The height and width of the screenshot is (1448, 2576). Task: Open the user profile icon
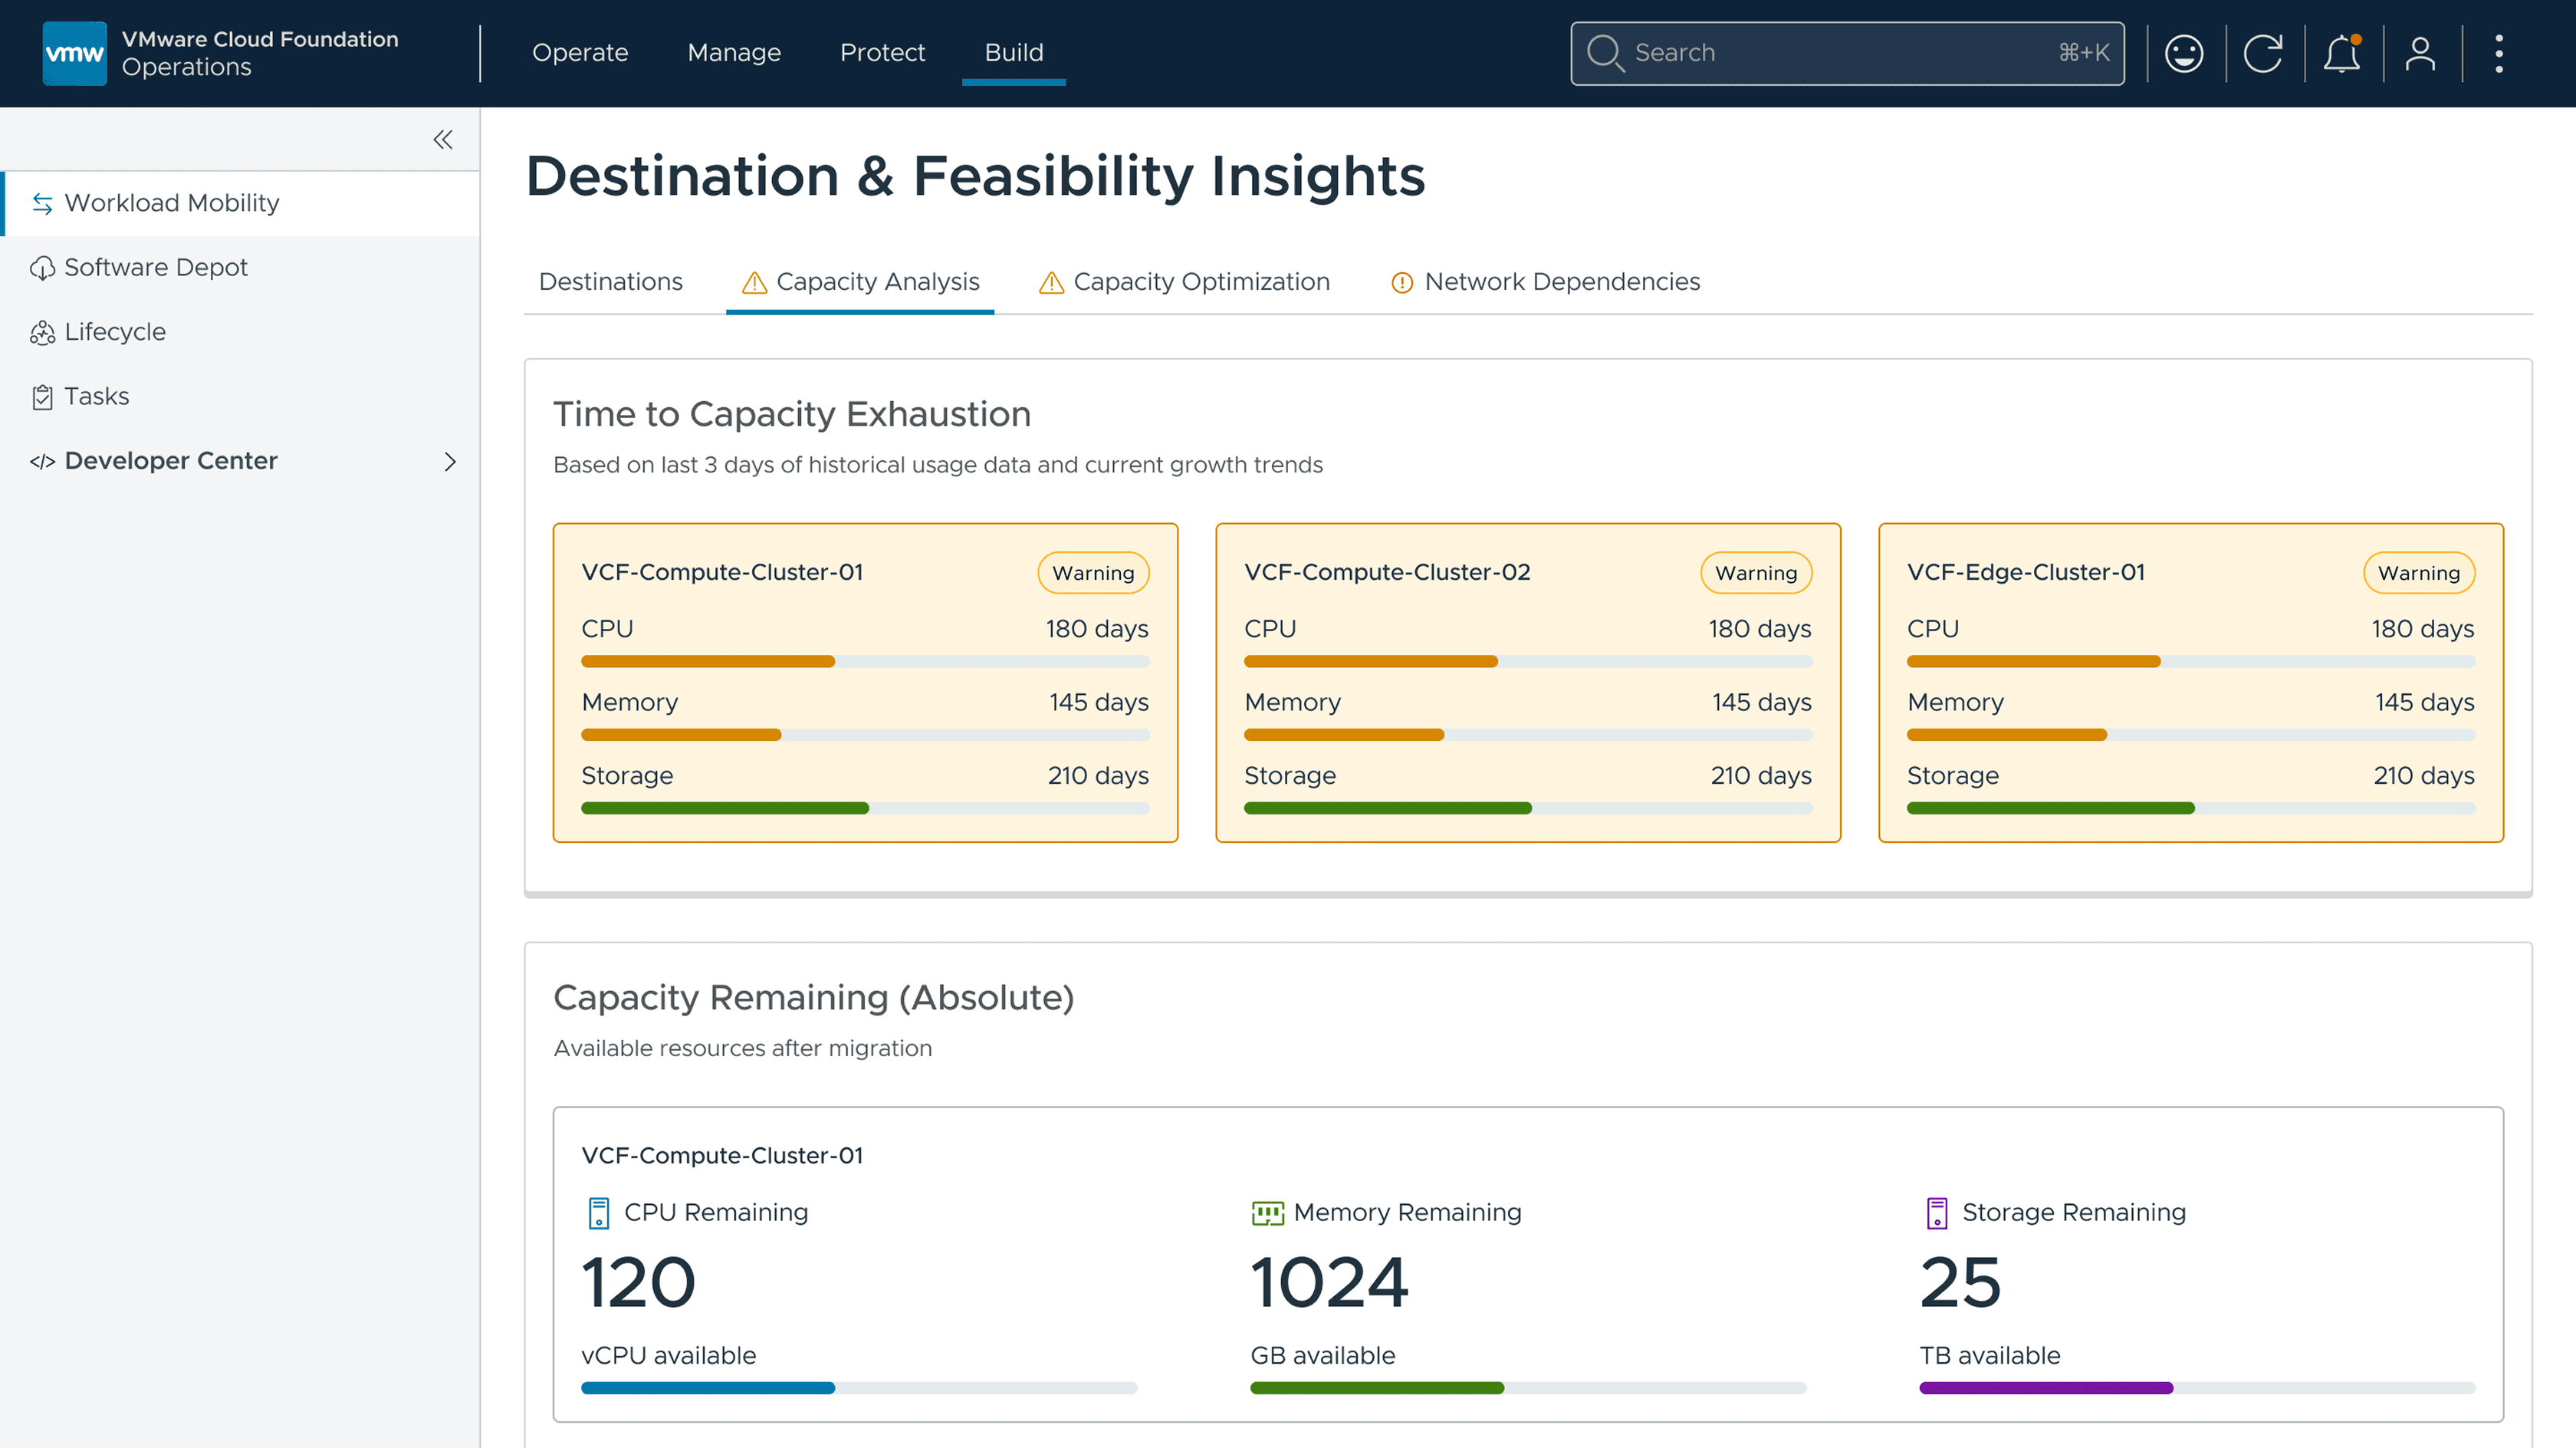2420,53
